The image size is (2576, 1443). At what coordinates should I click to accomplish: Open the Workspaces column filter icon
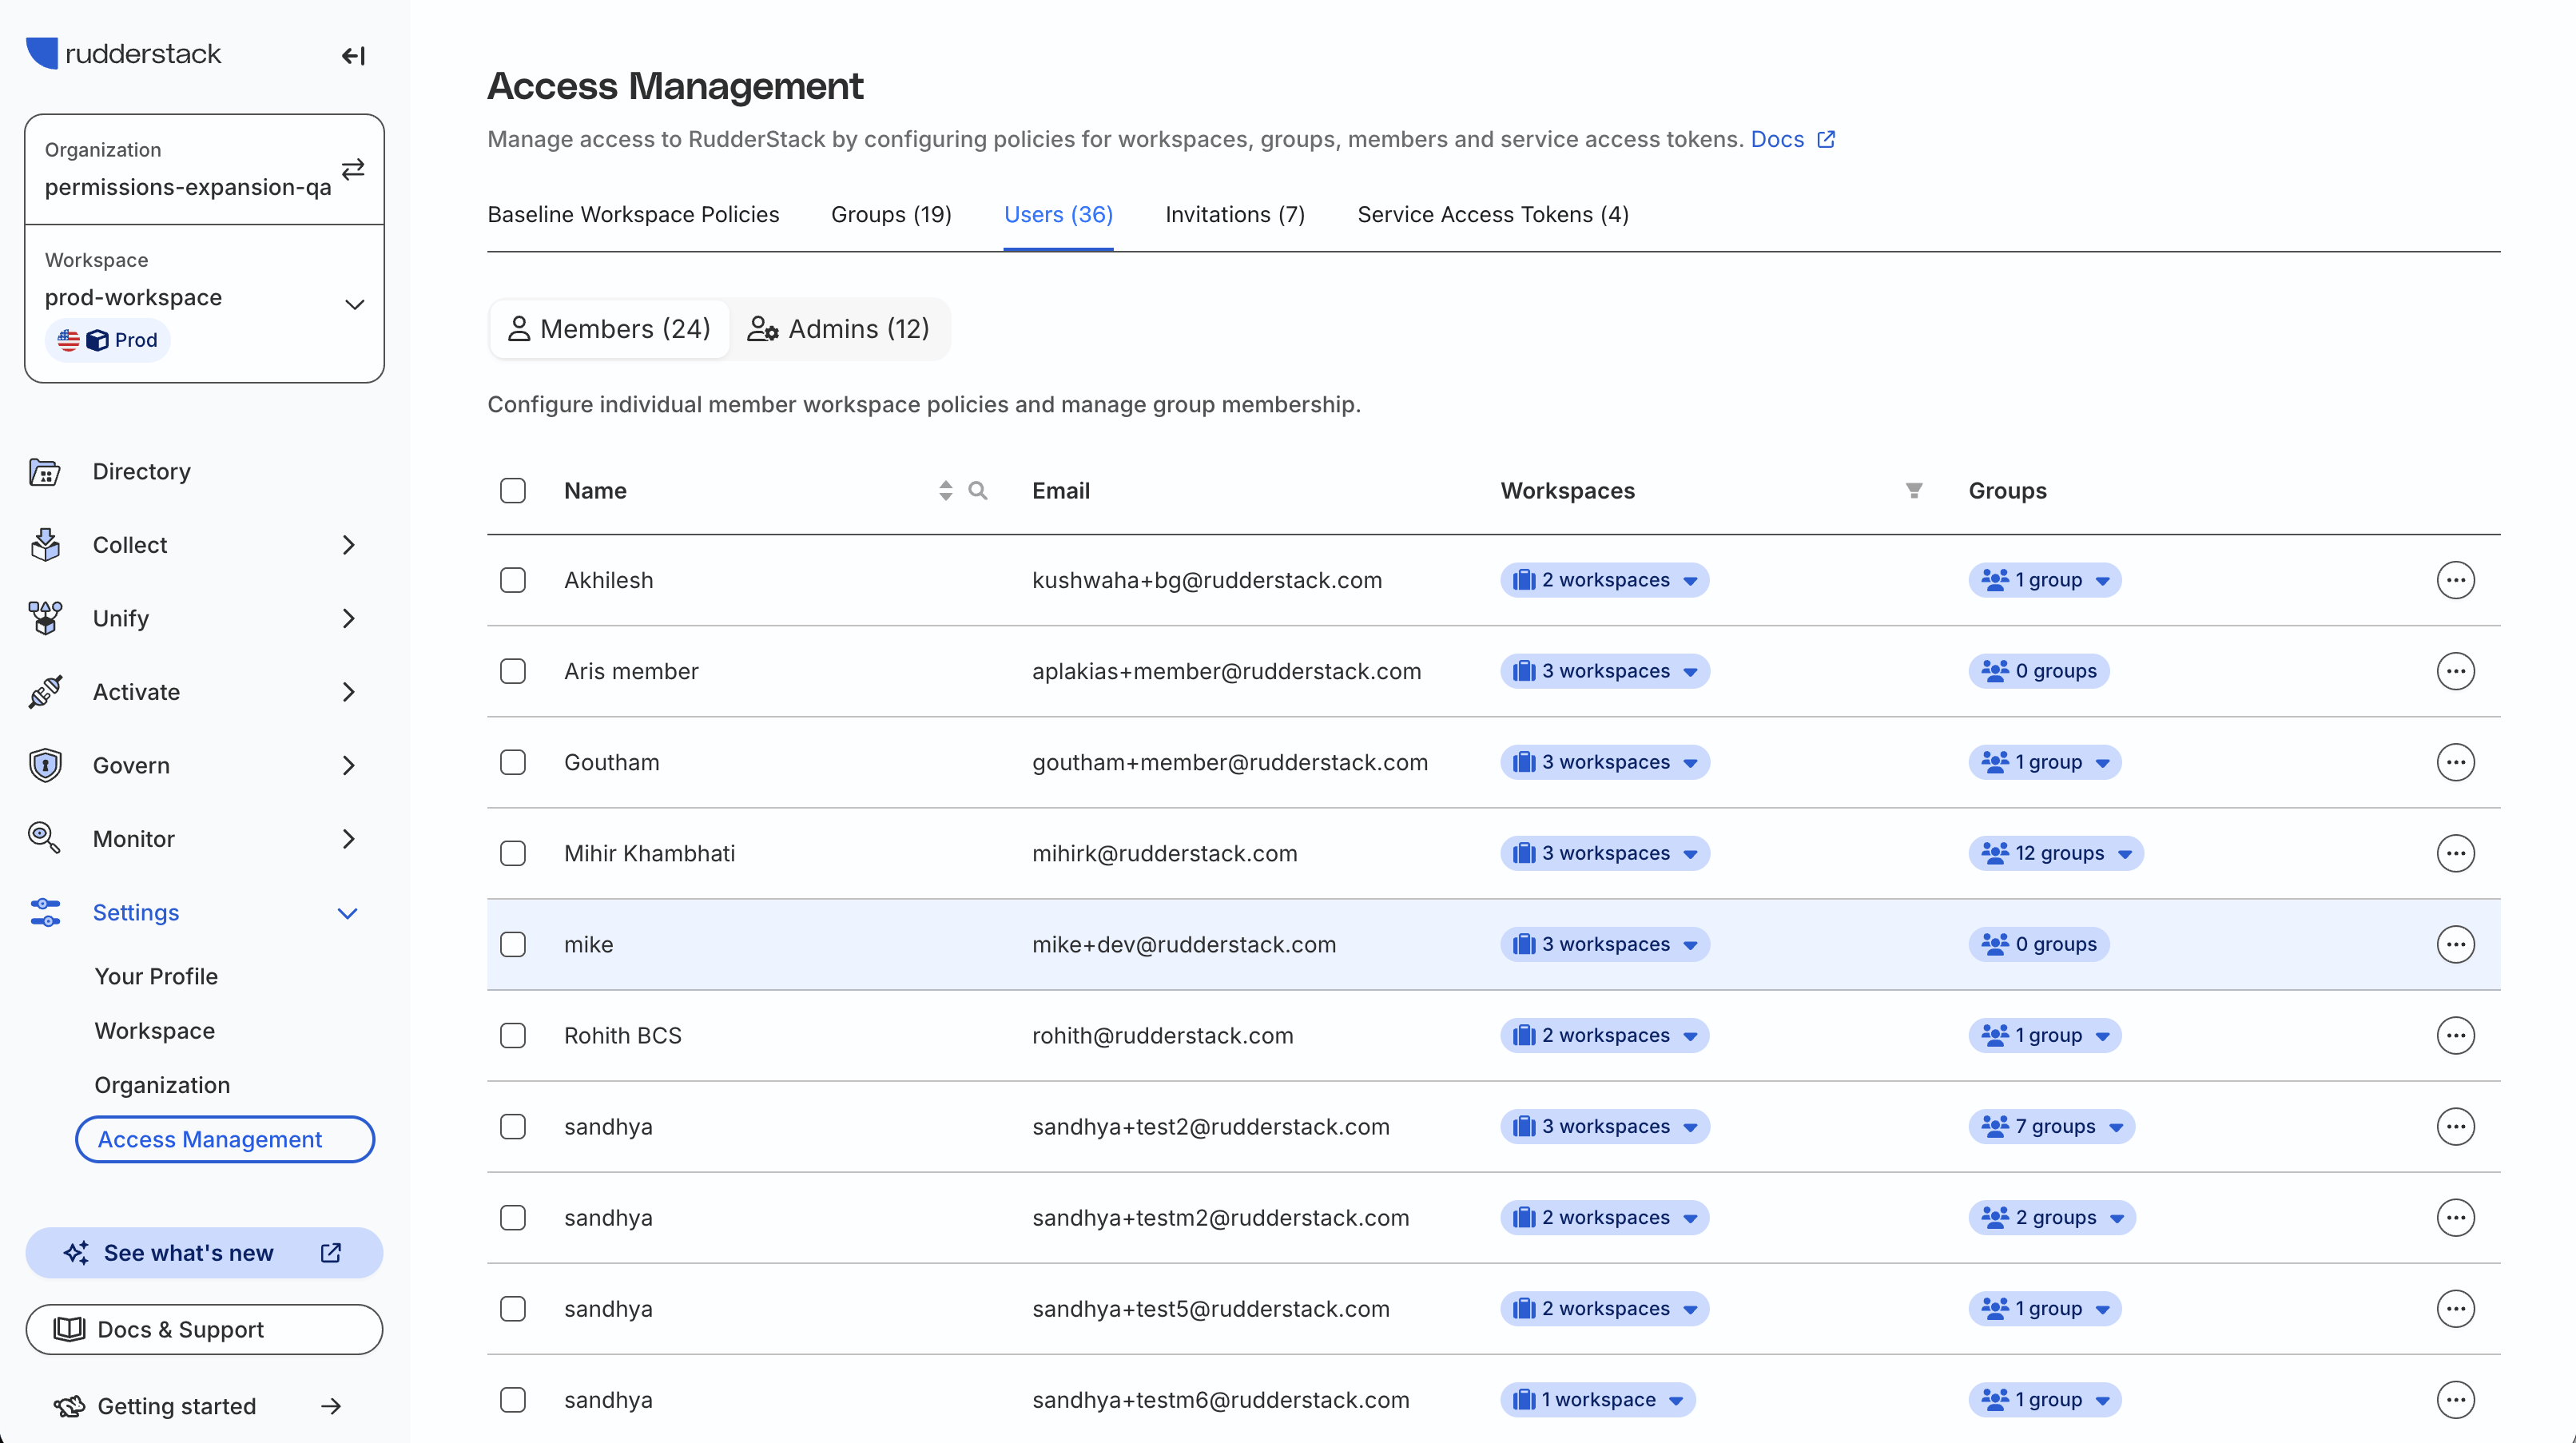pos(1913,490)
